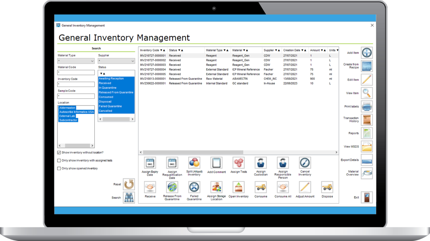The height and width of the screenshot is (241, 430).
Task: Click the Assign Storage Location icon
Action: point(216,187)
